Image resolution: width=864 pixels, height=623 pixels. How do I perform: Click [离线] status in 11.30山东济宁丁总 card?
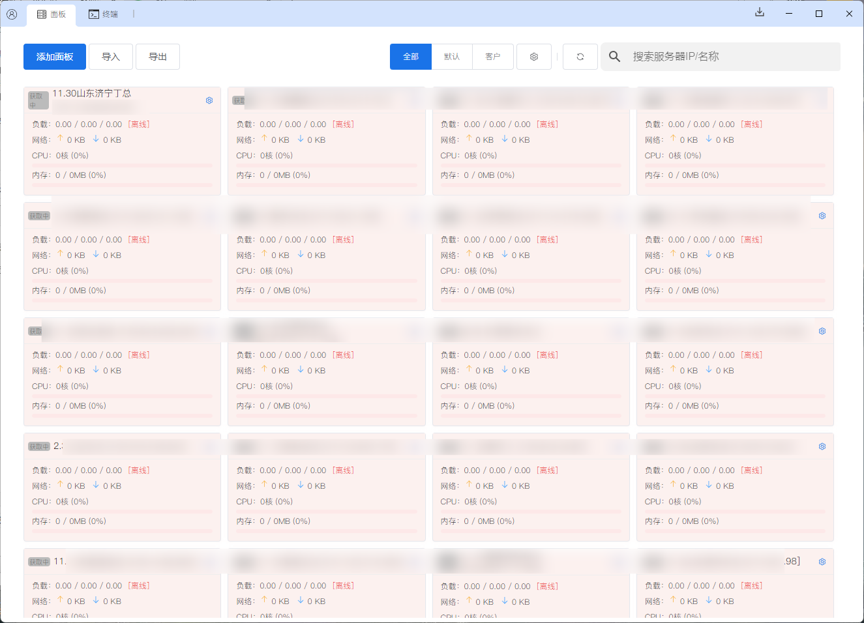point(139,124)
